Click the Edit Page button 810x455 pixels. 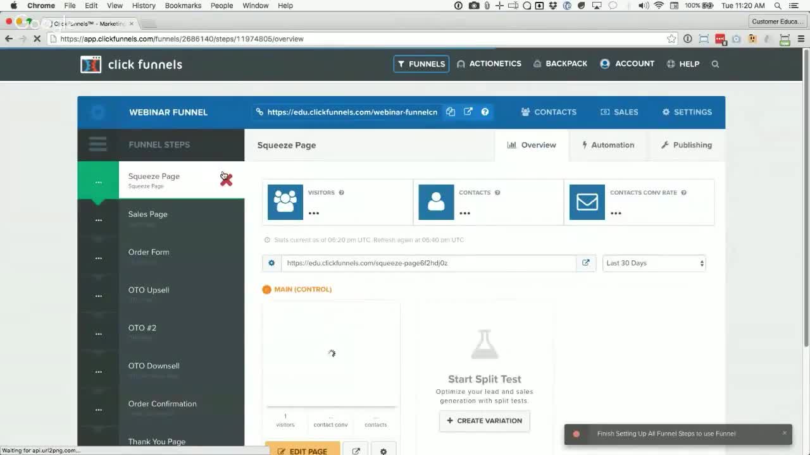coord(302,451)
